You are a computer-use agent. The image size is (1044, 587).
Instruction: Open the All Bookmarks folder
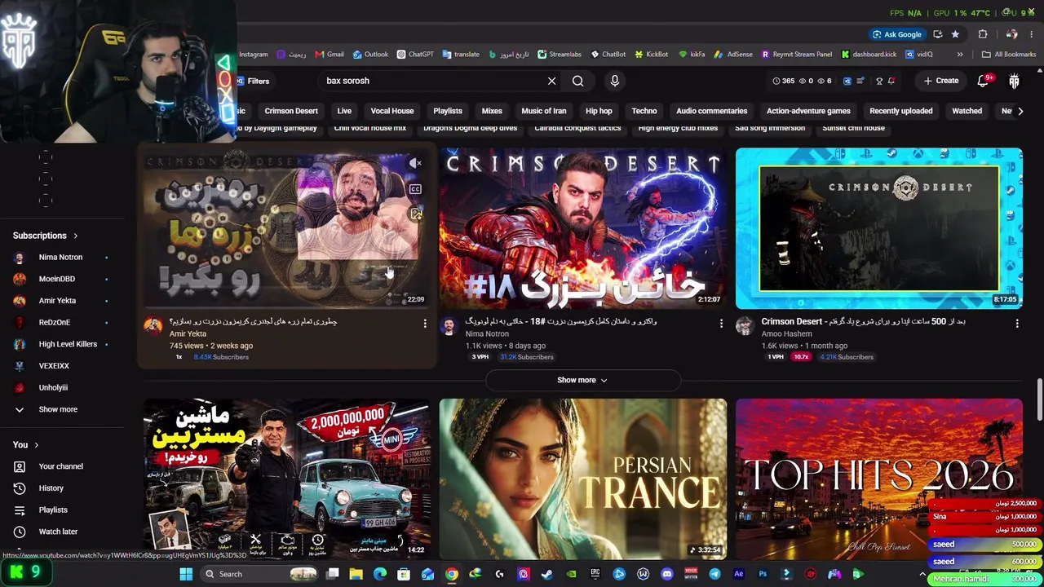point(1009,55)
